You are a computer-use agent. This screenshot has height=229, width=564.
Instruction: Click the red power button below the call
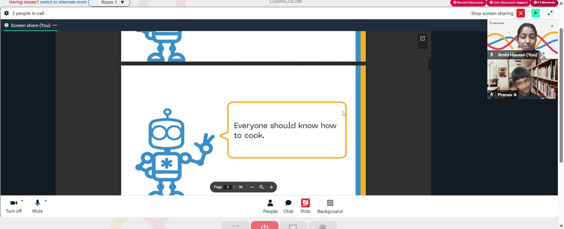[x=265, y=226]
